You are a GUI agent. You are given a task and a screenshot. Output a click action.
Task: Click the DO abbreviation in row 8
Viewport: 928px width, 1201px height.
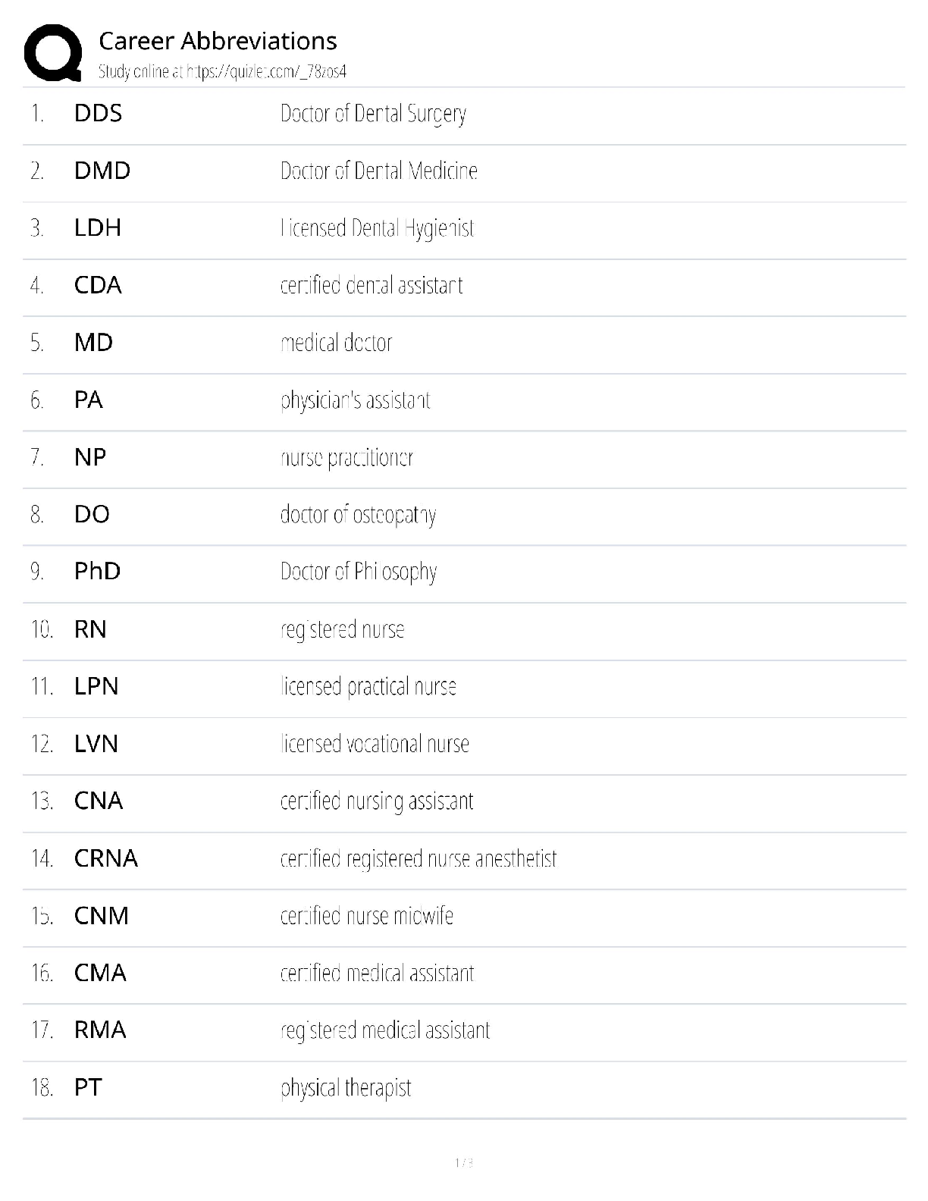click(x=92, y=514)
